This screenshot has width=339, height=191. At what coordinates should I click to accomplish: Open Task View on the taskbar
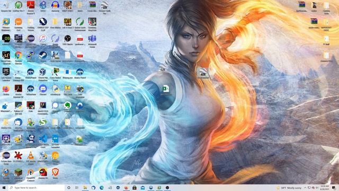pos(77,187)
